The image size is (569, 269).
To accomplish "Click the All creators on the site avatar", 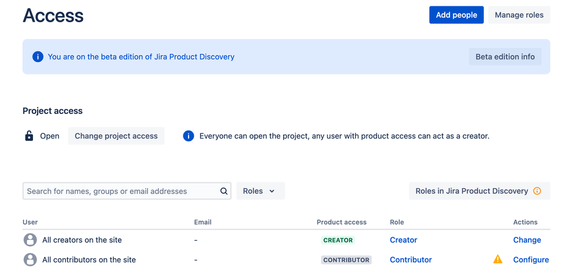I will 30,240.
